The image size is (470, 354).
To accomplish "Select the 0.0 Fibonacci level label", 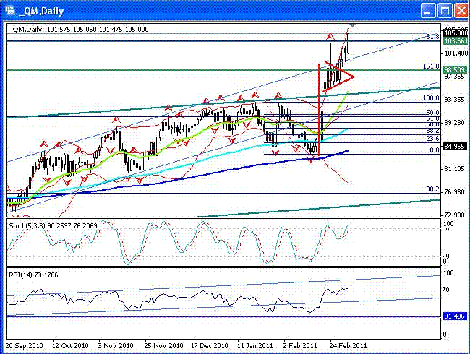I will coord(435,150).
